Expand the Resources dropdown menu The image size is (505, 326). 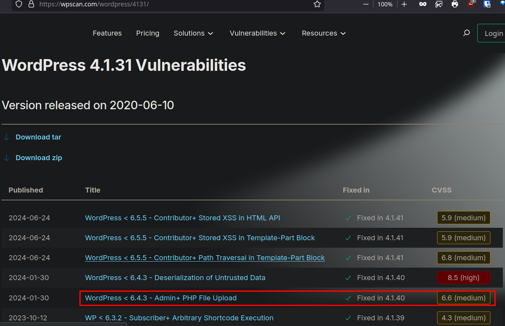click(x=324, y=33)
